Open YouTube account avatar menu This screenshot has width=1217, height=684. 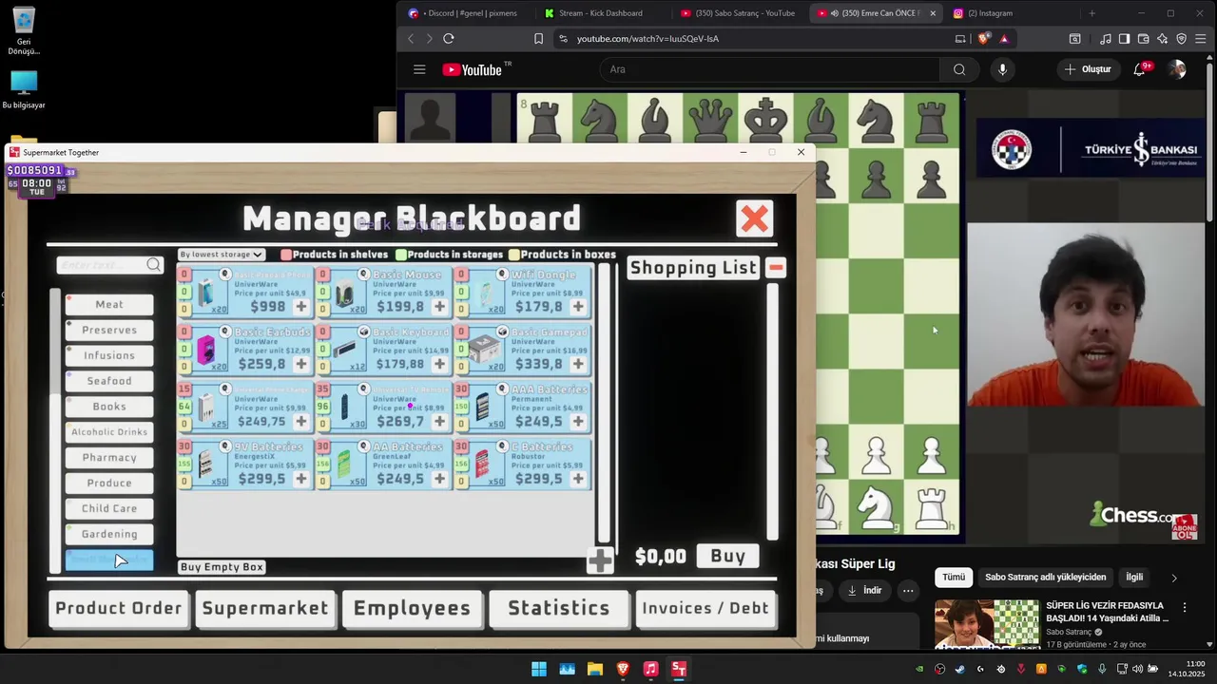1177,69
